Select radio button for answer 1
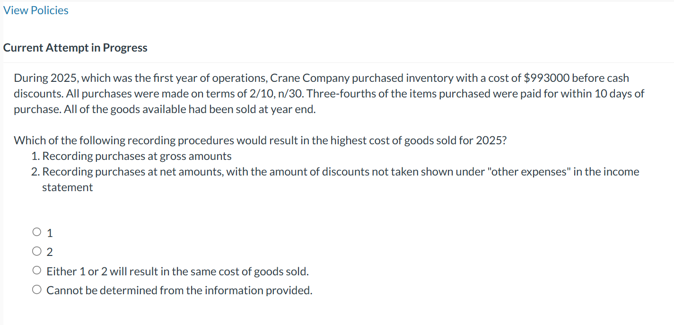The height and width of the screenshot is (325, 674). [x=37, y=232]
